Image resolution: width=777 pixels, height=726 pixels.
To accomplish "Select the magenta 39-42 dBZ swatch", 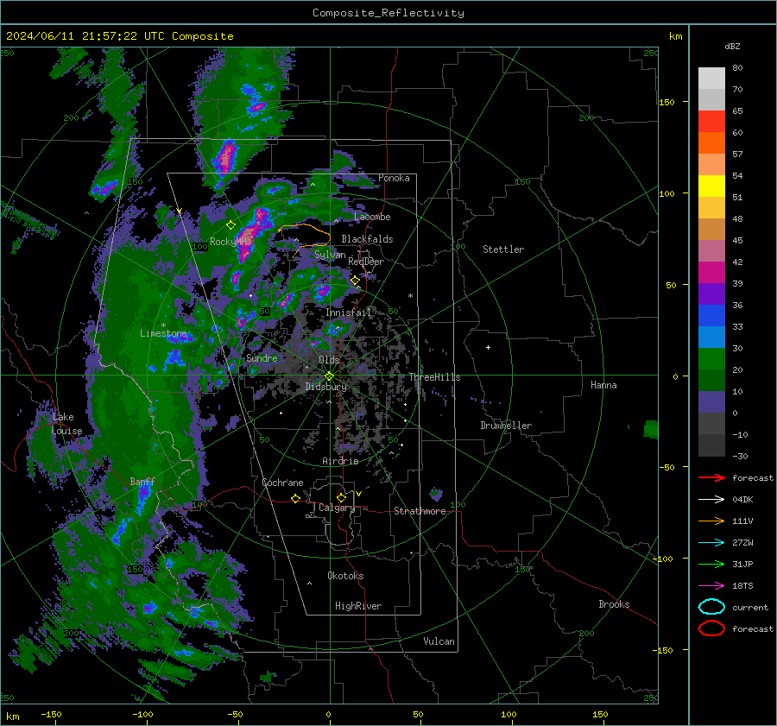I will [x=711, y=272].
